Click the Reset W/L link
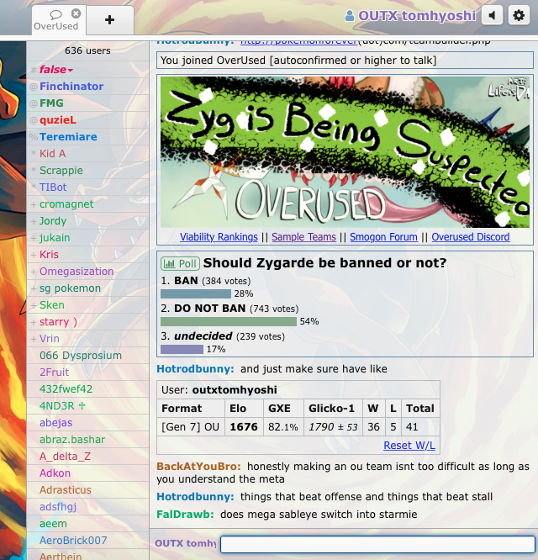The width and height of the screenshot is (538, 560). [409, 446]
